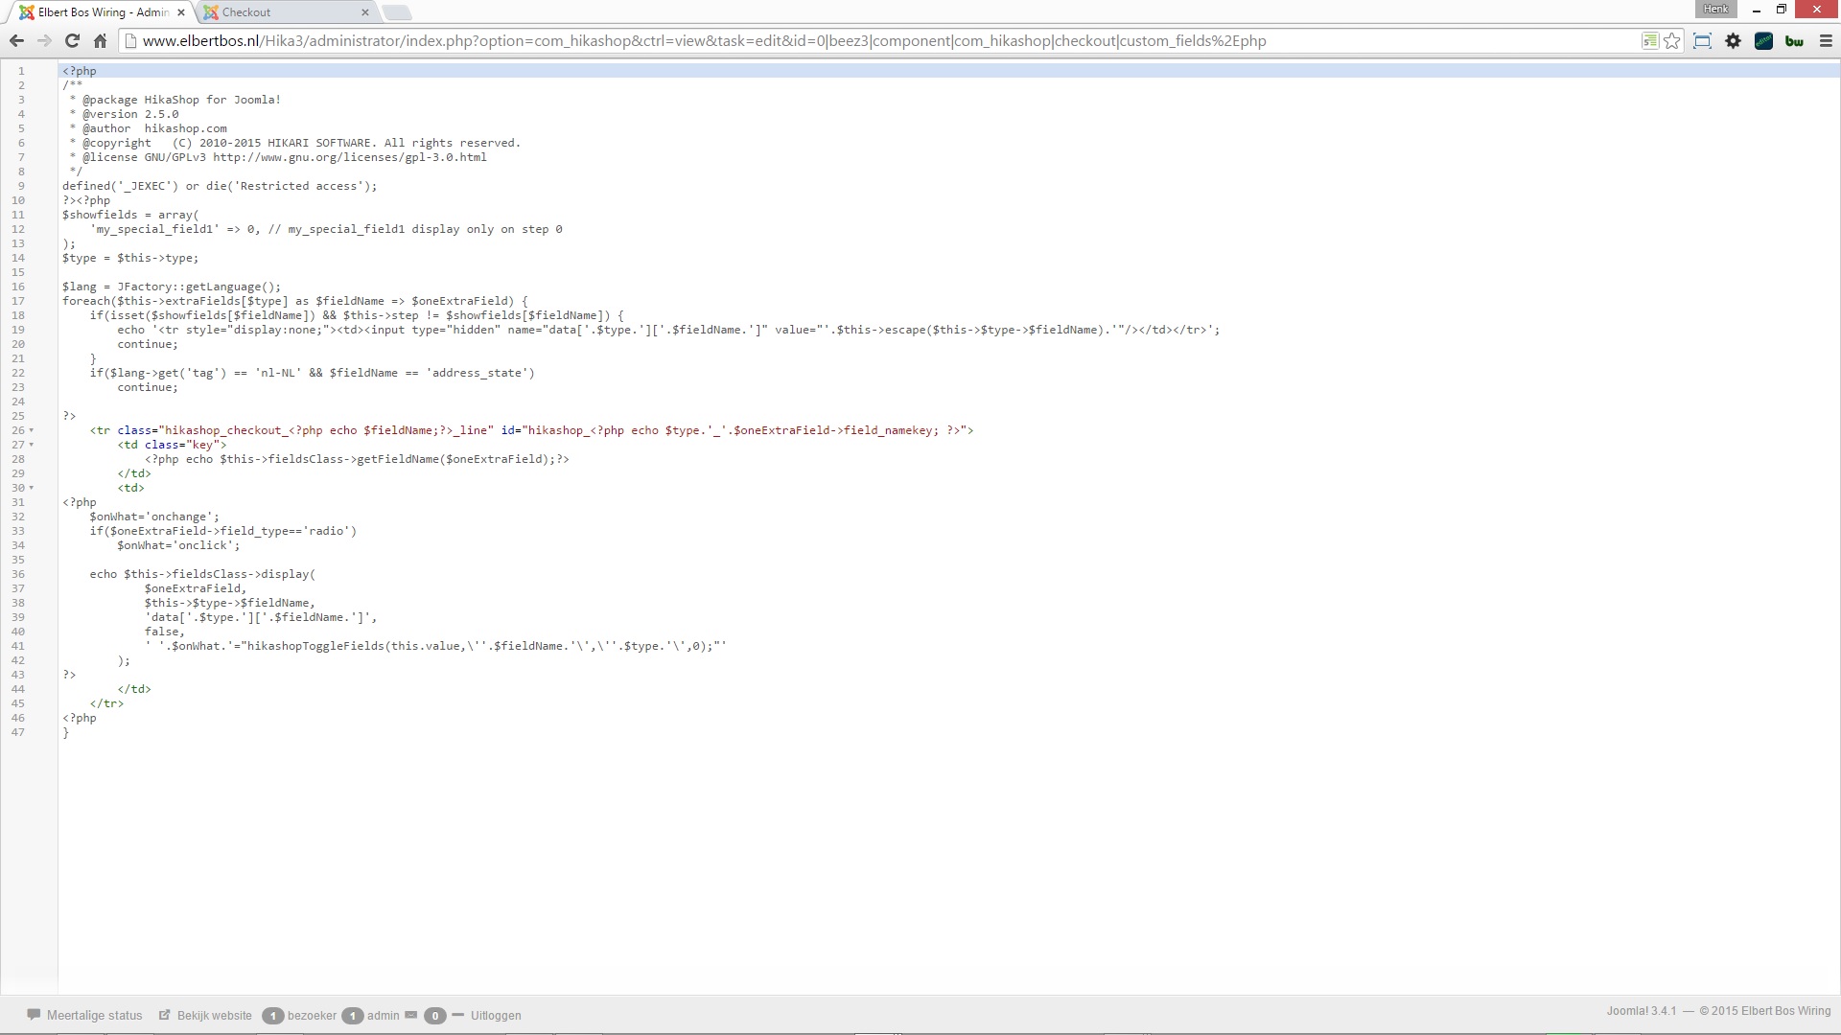Open the settings gear extension
Viewport: 1841px width, 1035px height.
point(1733,40)
